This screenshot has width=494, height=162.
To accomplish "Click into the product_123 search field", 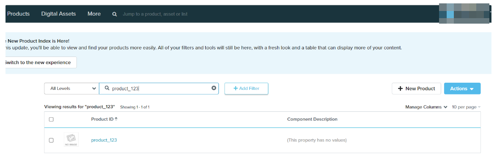I will coord(159,89).
